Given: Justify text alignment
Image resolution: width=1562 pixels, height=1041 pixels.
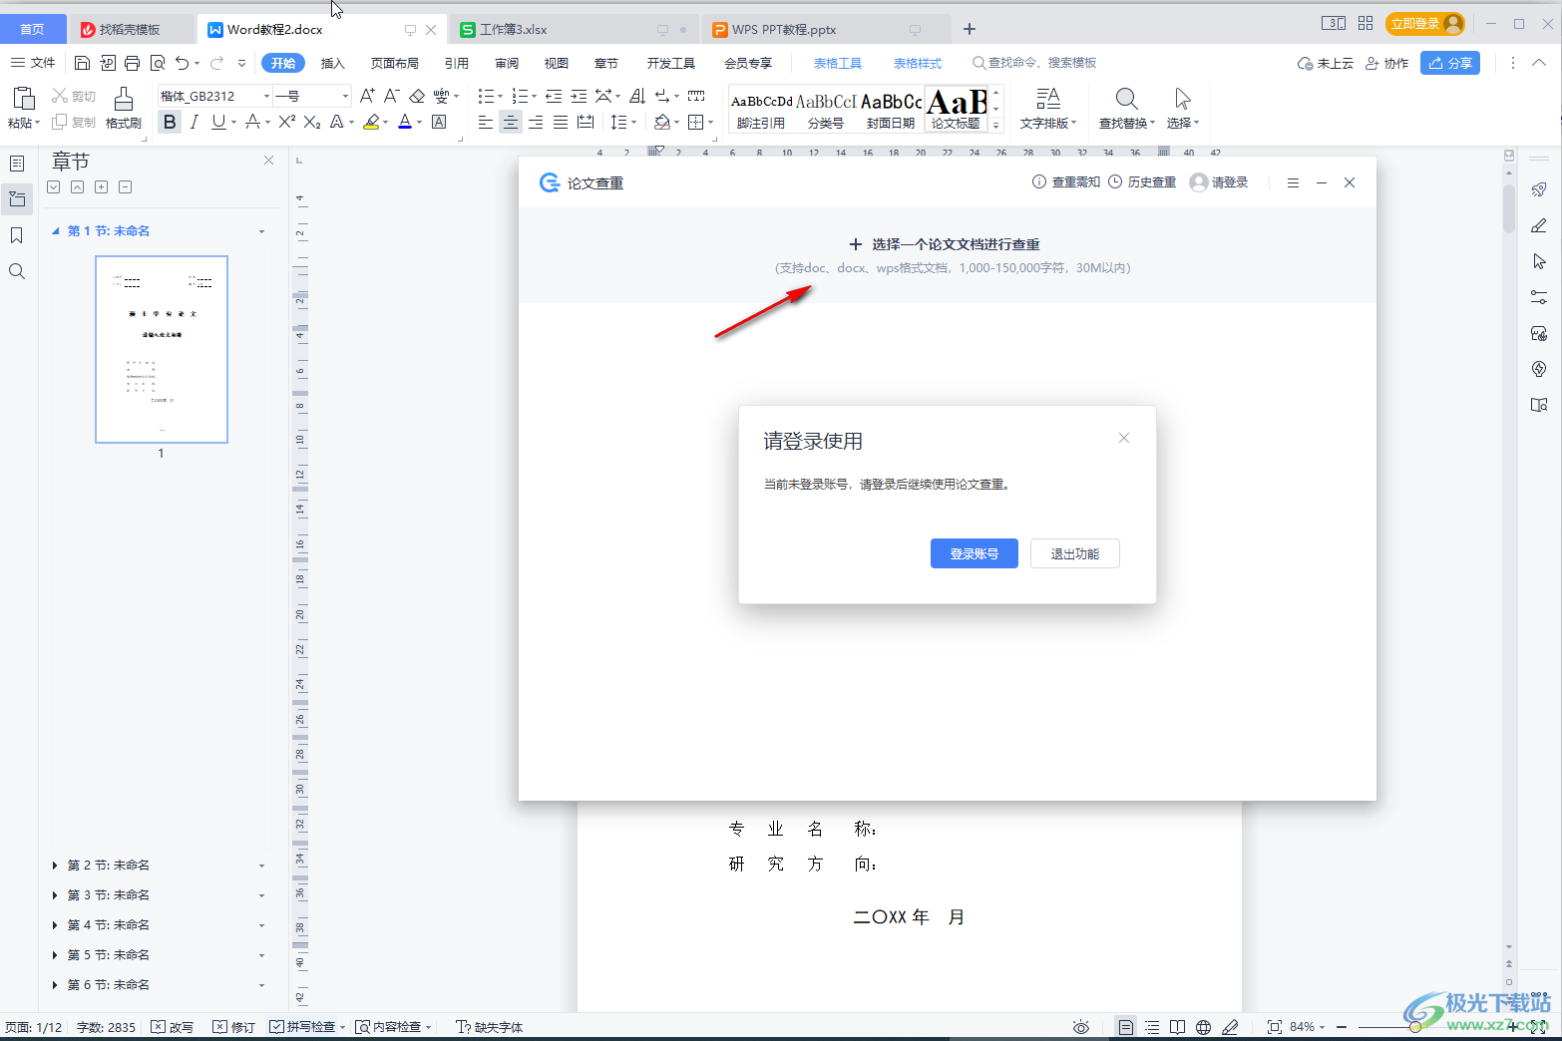Looking at the screenshot, I should pos(561,122).
